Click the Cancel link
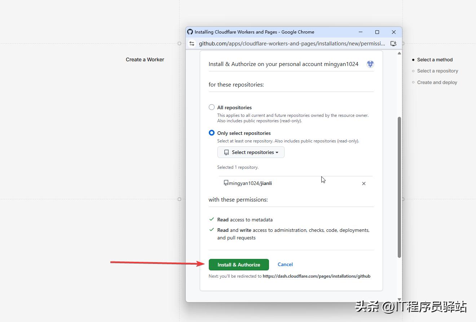 [285, 264]
